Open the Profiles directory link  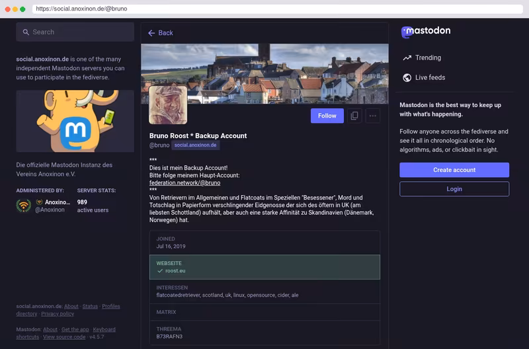[x=111, y=306]
